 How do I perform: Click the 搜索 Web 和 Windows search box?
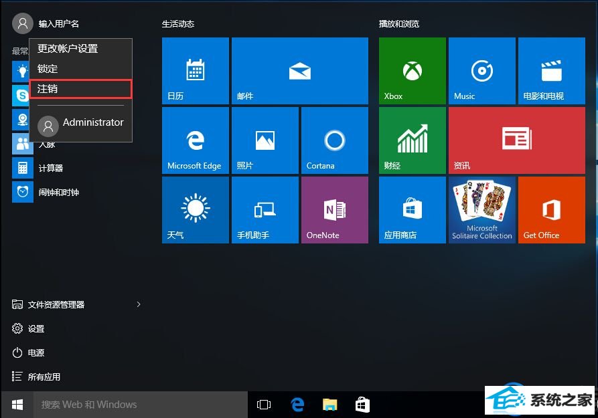click(x=141, y=405)
